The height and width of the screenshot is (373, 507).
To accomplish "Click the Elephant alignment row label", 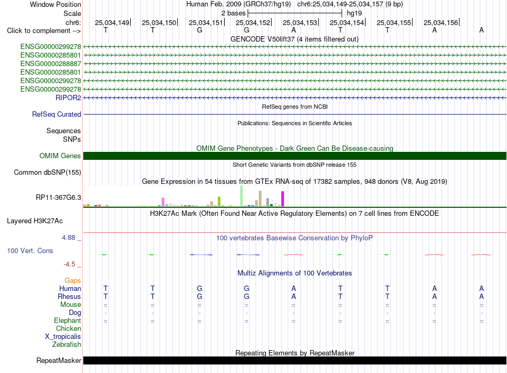I will pos(68,321).
